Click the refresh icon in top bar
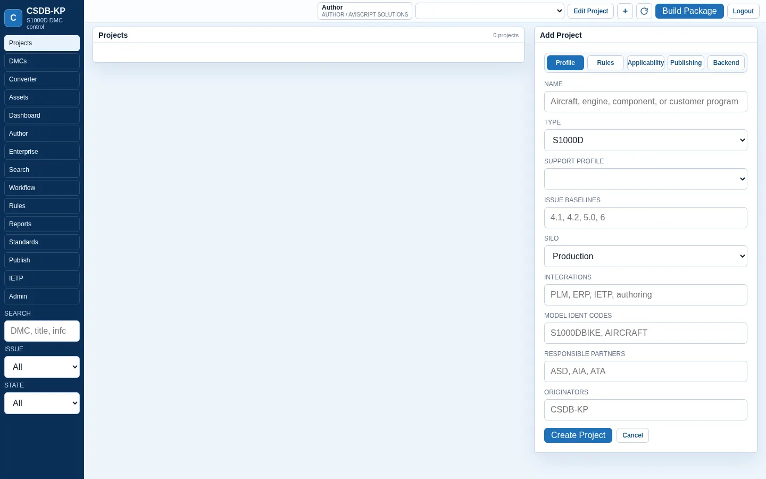 pos(644,11)
